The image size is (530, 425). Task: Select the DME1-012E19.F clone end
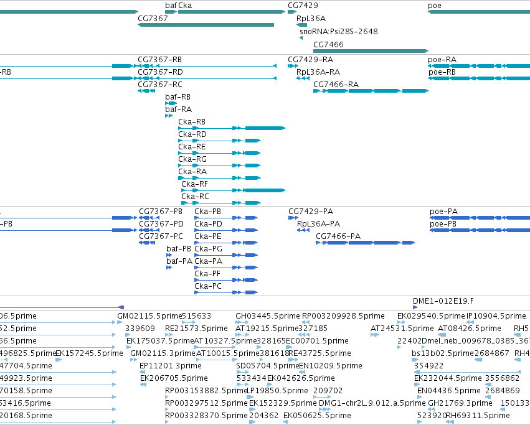point(415,307)
